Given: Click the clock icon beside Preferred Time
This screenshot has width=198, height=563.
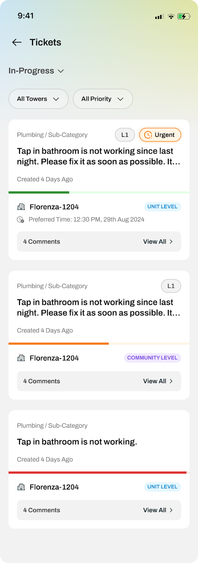Looking at the screenshot, I should [20, 220].
